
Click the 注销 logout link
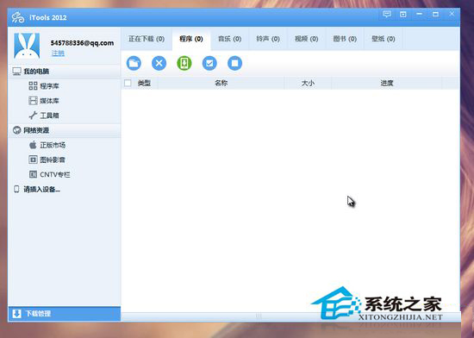tap(58, 53)
